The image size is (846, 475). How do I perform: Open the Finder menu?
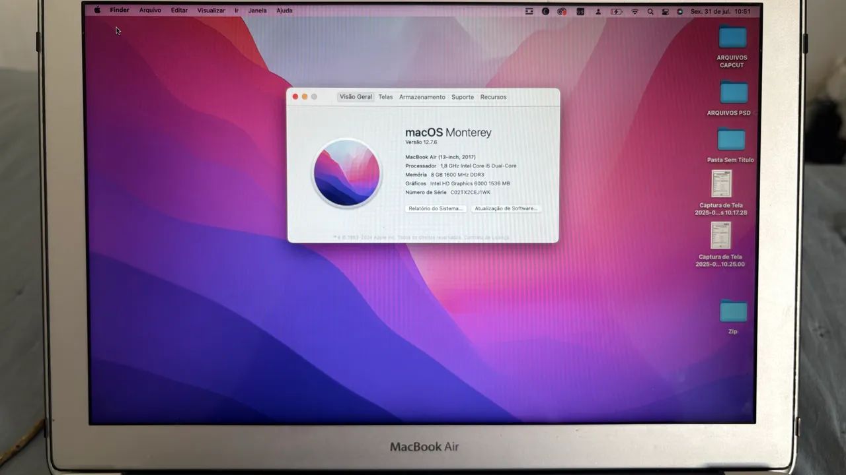[120, 11]
